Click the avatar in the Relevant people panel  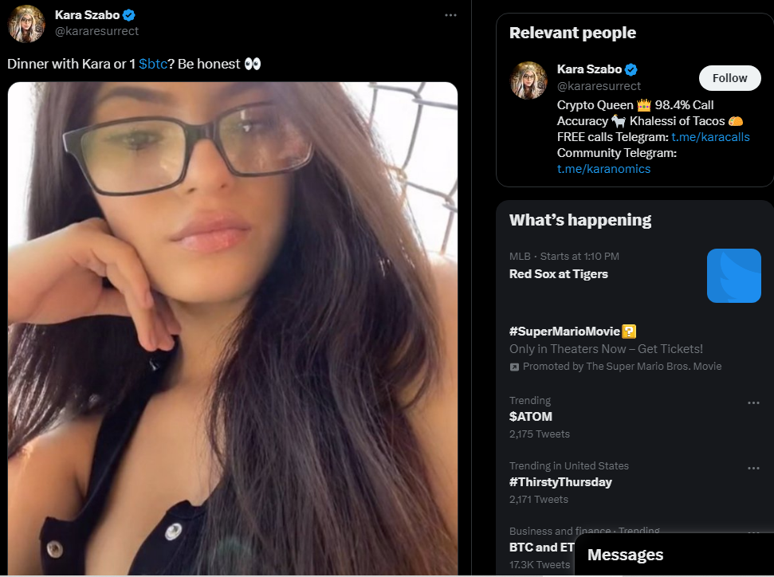[528, 80]
